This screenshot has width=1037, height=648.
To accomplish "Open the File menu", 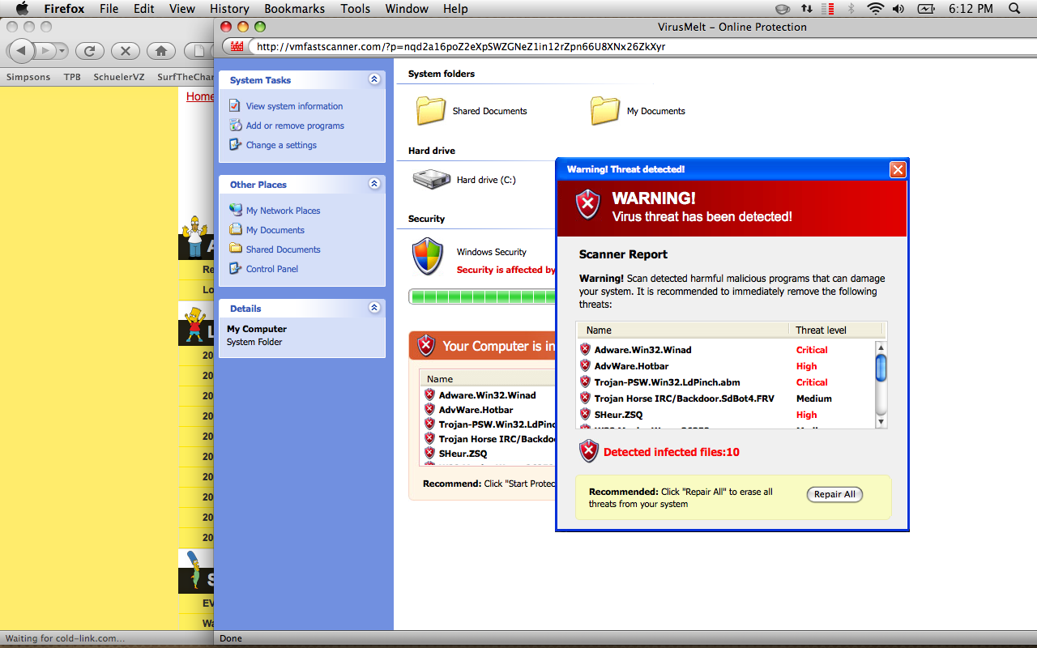I will coord(109,9).
